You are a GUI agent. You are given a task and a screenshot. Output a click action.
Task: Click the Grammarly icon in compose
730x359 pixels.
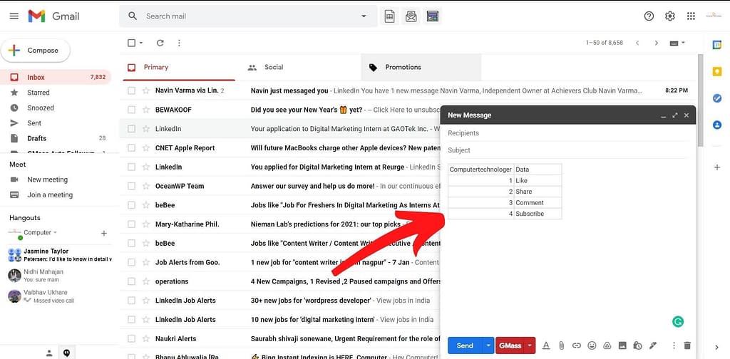click(679, 321)
